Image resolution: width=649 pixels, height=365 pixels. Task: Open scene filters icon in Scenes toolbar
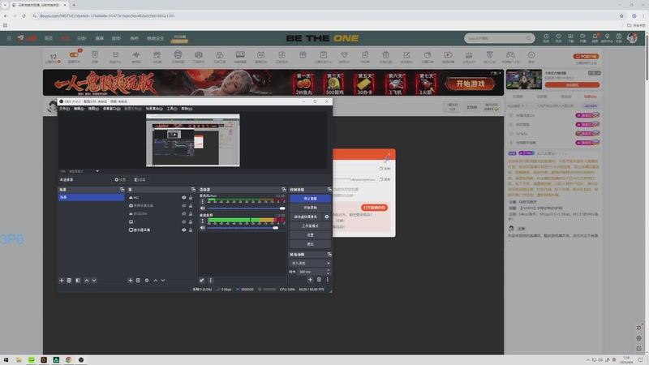click(77, 281)
